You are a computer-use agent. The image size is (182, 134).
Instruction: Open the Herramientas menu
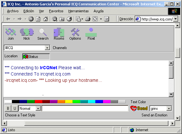(78, 11)
